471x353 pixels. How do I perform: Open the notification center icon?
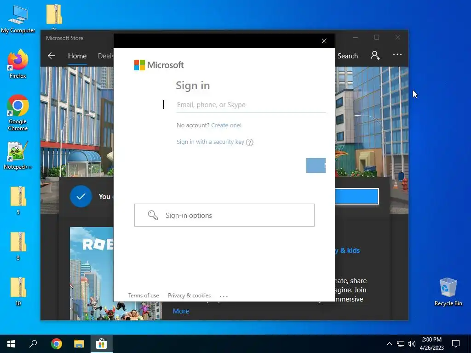pos(456,344)
